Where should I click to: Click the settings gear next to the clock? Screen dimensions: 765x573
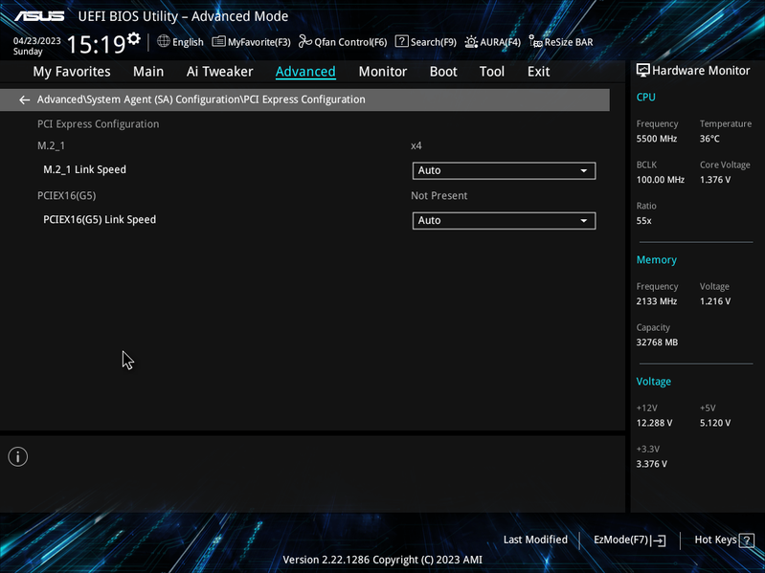coord(134,38)
